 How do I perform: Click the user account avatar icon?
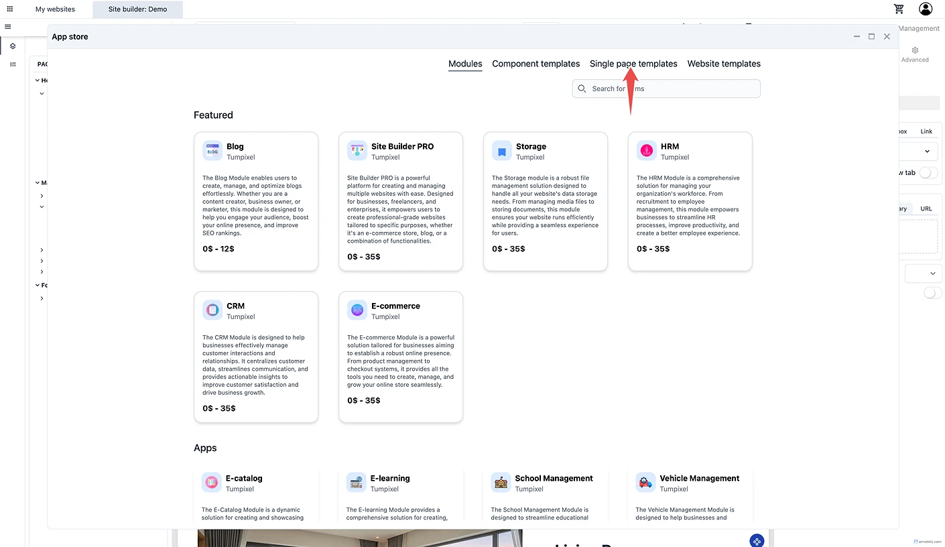[x=926, y=9]
